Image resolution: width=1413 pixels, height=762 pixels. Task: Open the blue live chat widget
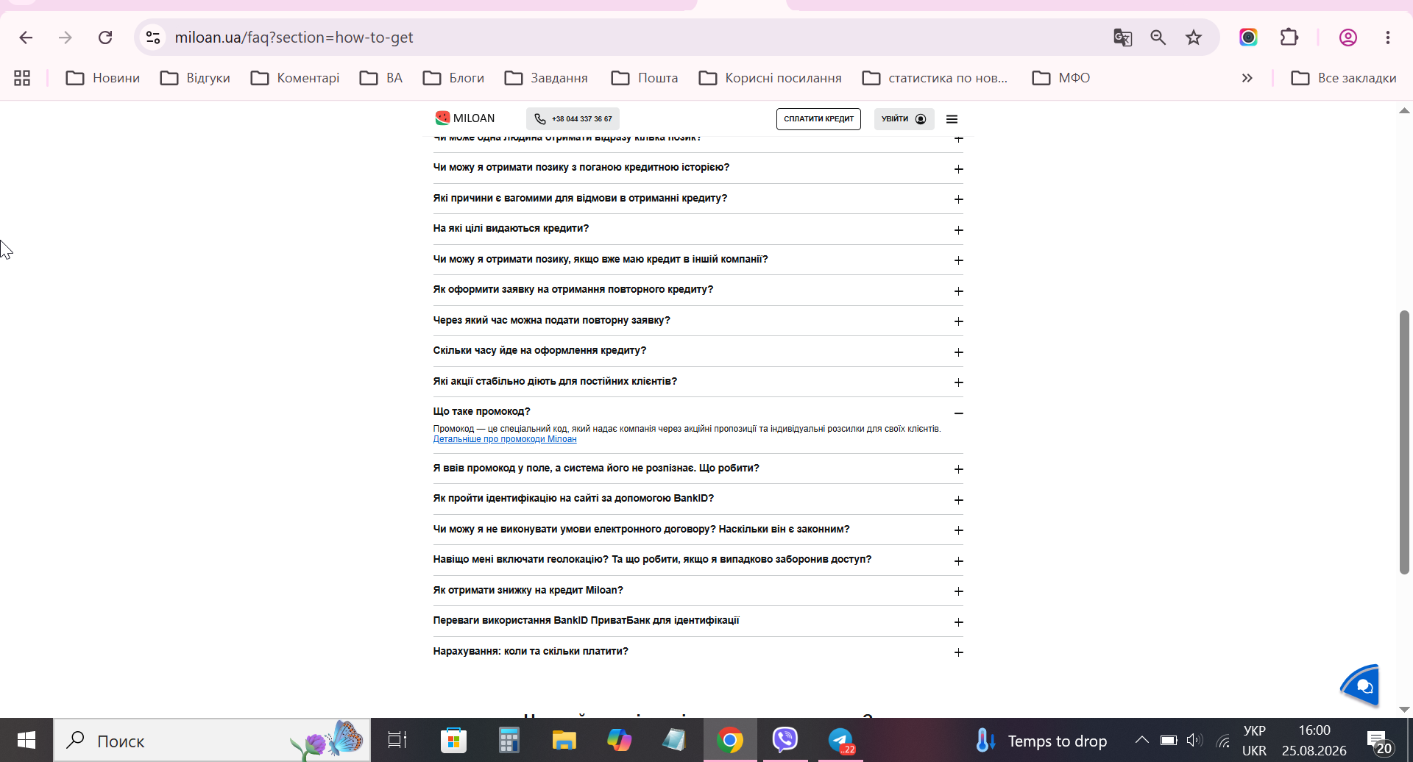tap(1360, 686)
